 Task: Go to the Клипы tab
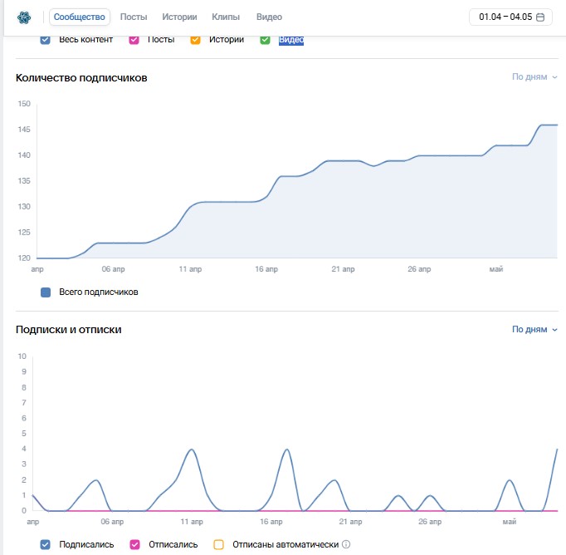(226, 17)
